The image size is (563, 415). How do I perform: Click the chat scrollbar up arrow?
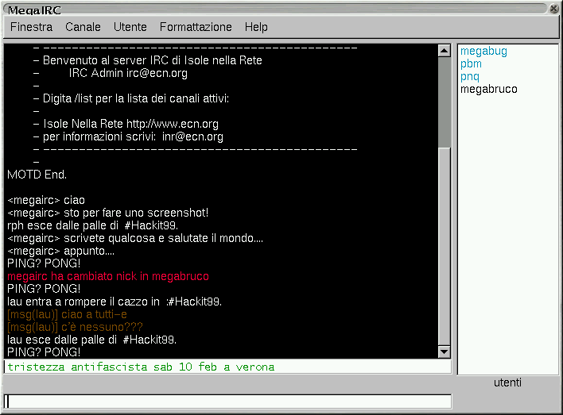tap(445, 51)
